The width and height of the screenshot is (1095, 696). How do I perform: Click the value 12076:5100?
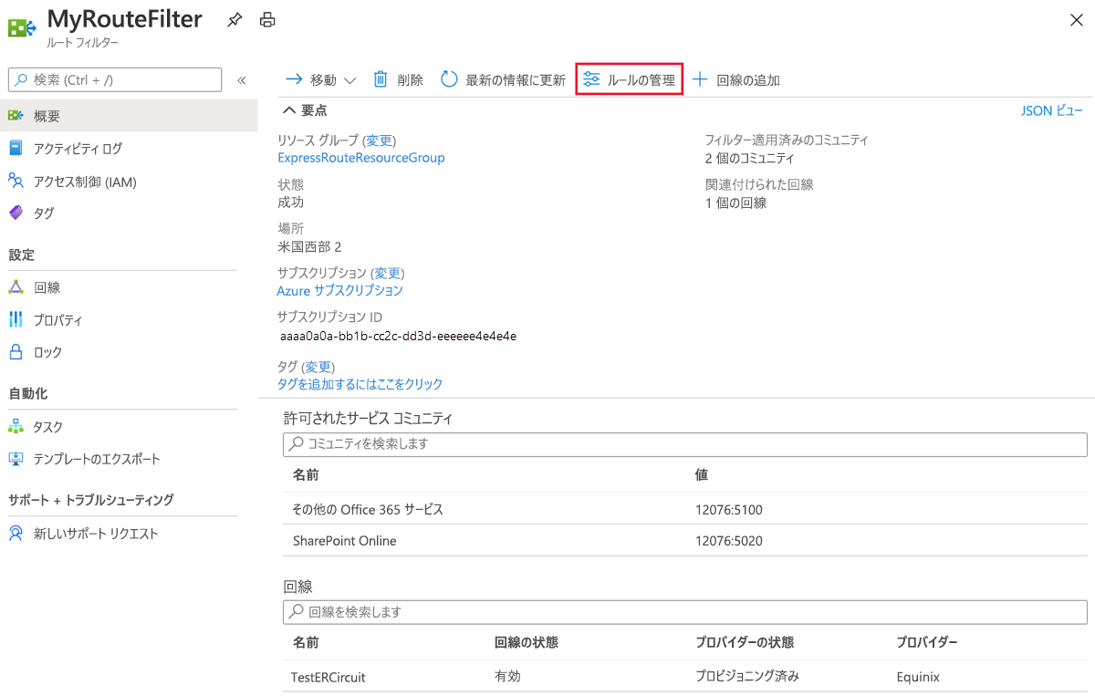click(x=728, y=509)
